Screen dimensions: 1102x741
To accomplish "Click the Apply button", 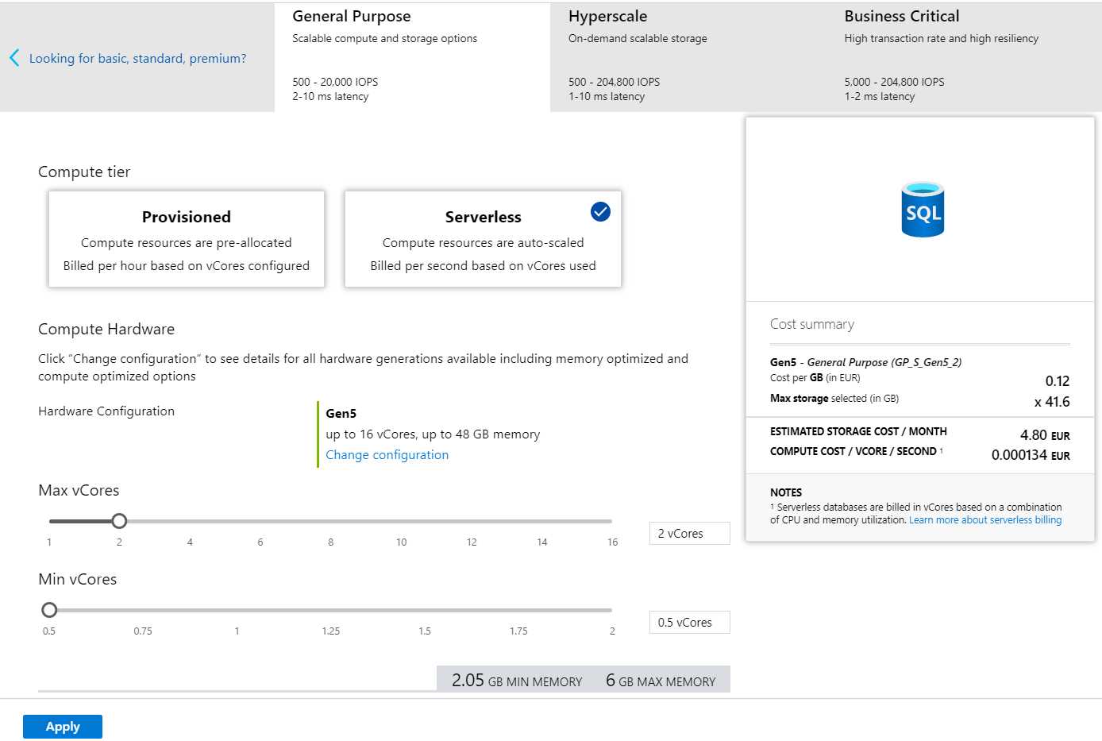I will [x=63, y=726].
